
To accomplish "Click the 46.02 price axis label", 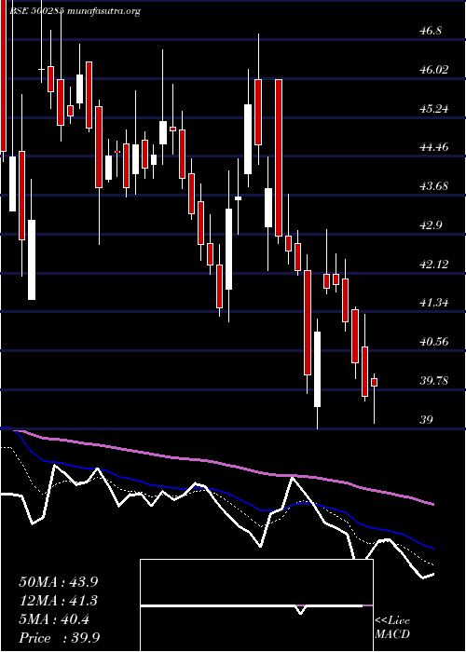I will point(434,70).
